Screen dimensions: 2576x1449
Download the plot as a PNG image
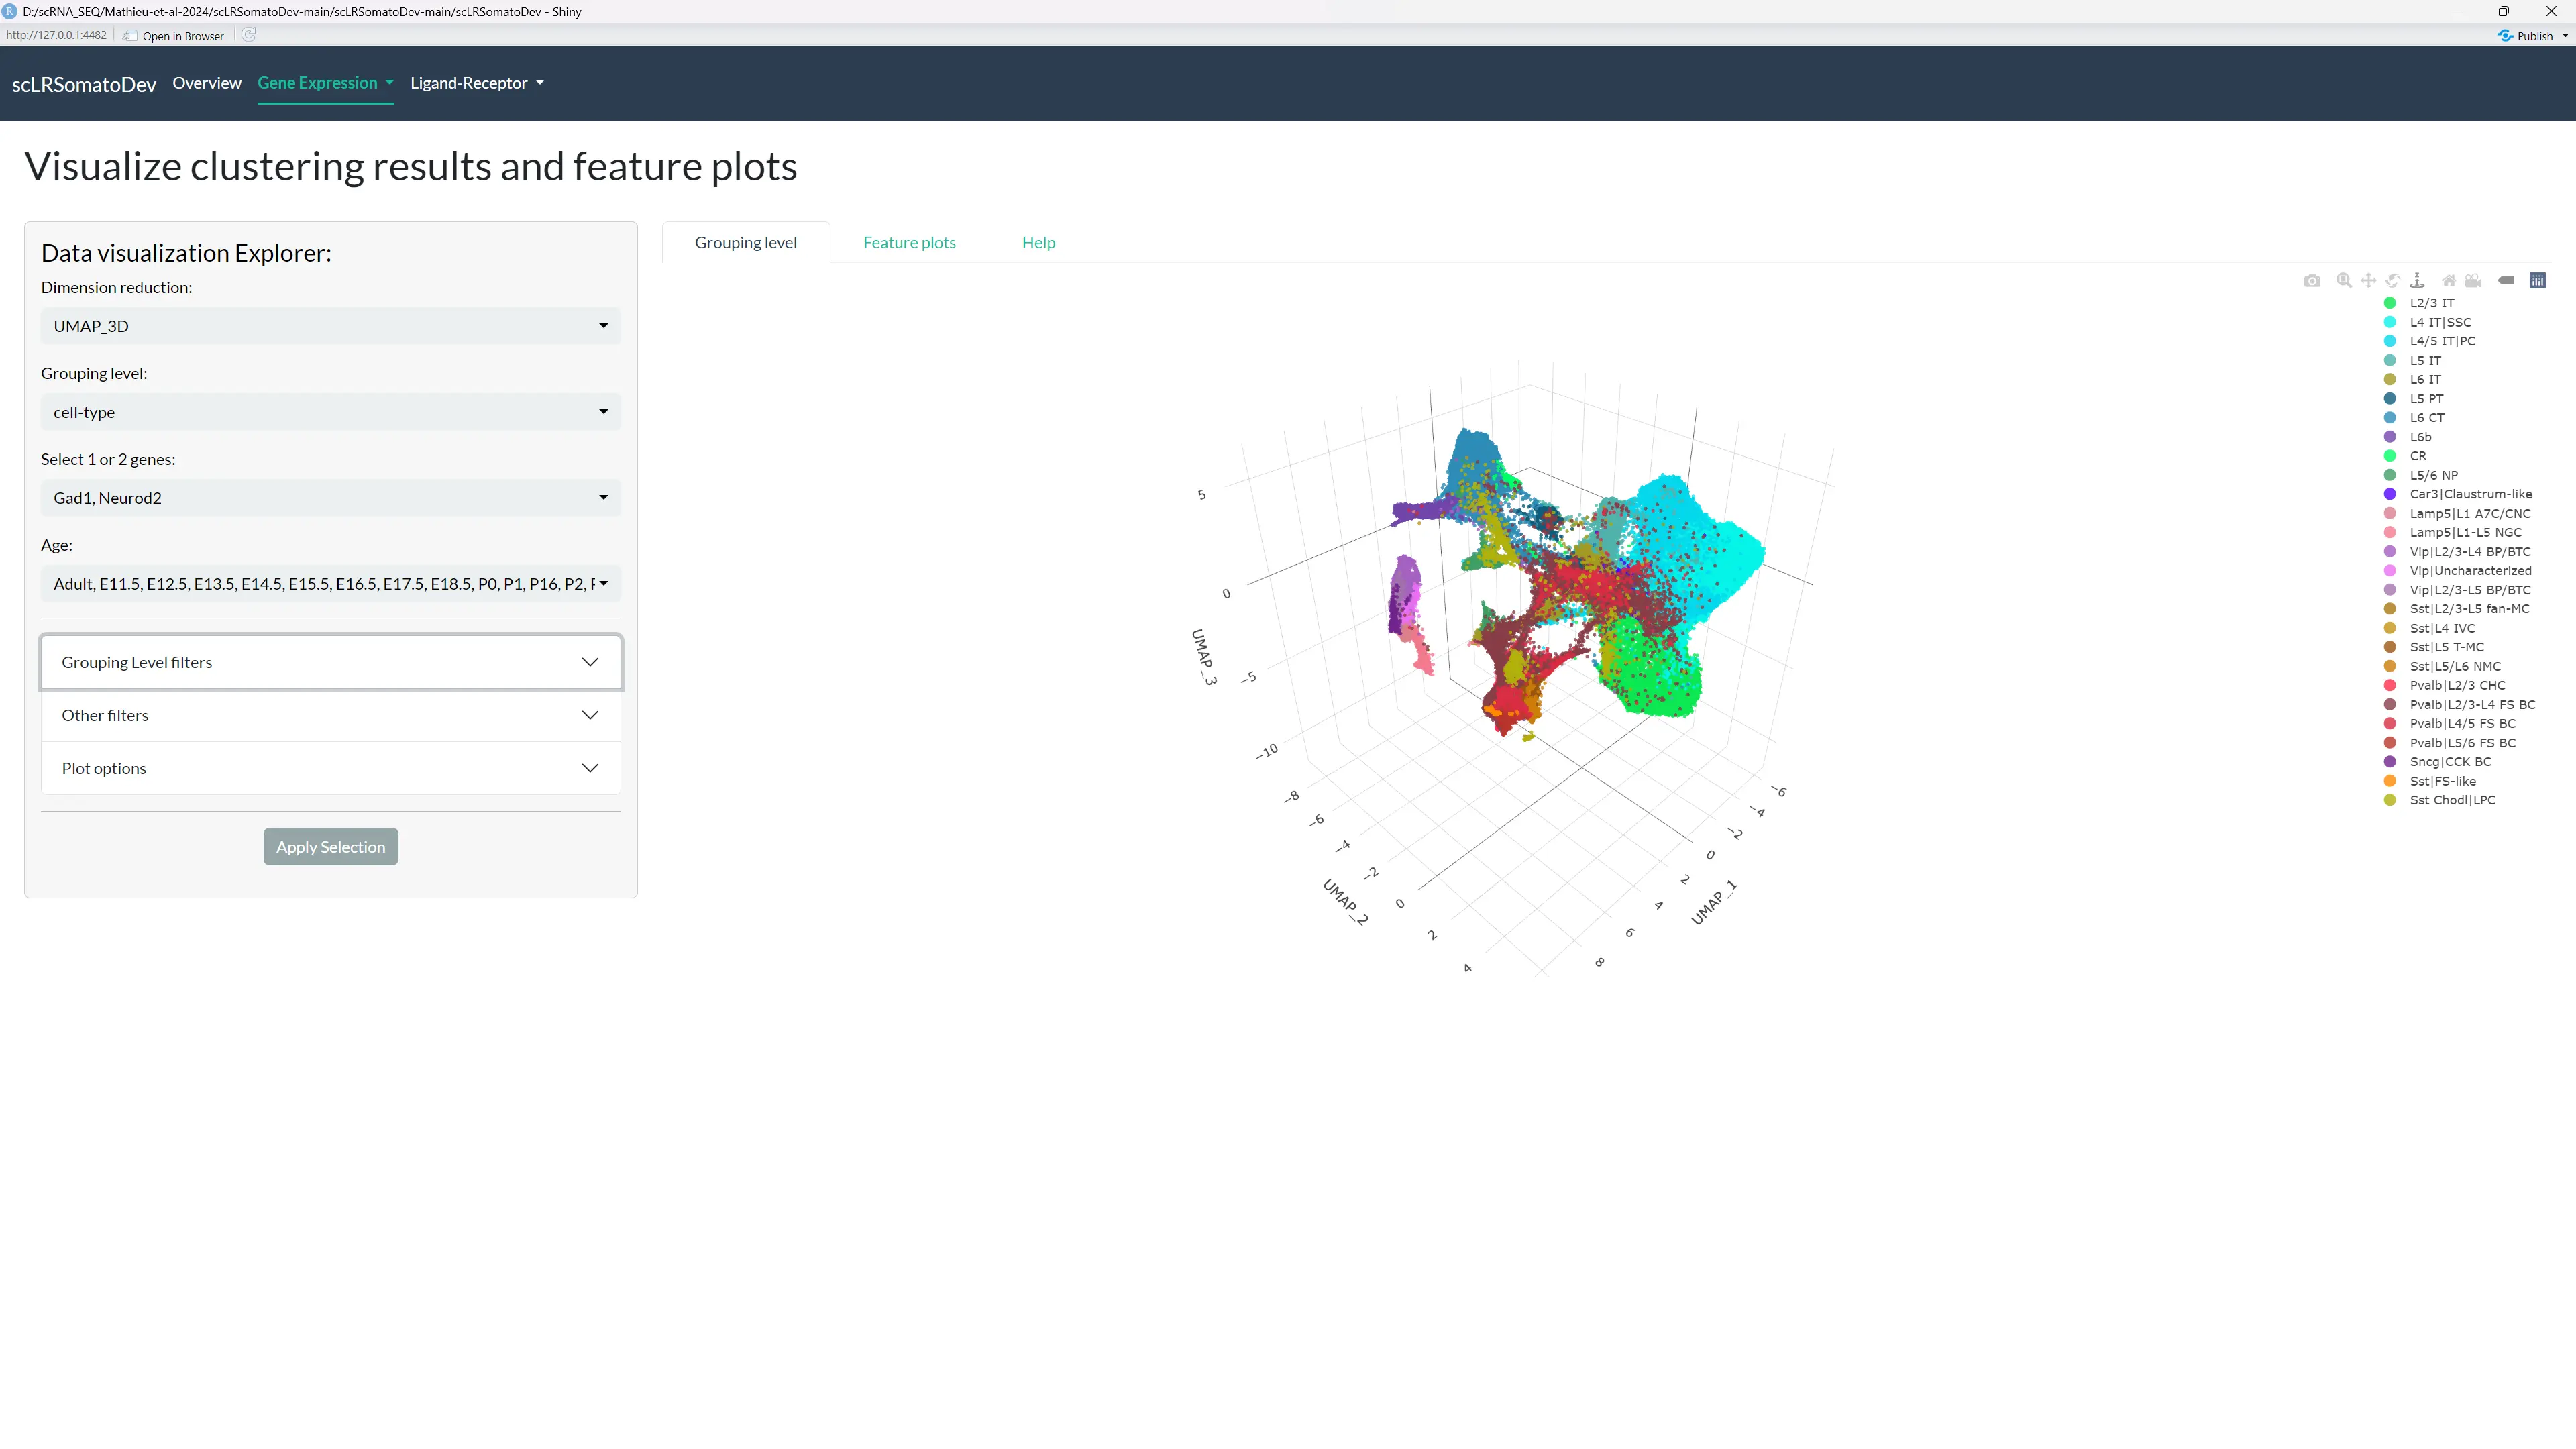pos(2312,281)
